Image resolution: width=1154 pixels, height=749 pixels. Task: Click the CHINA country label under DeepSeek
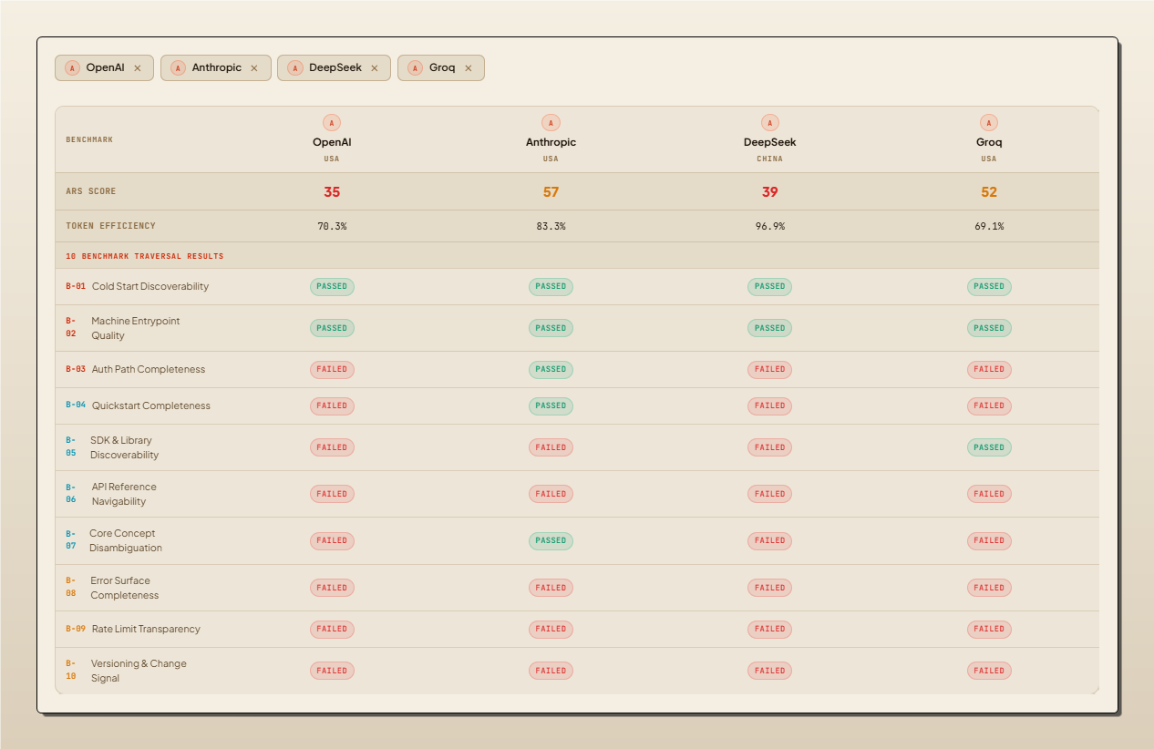[769, 159]
